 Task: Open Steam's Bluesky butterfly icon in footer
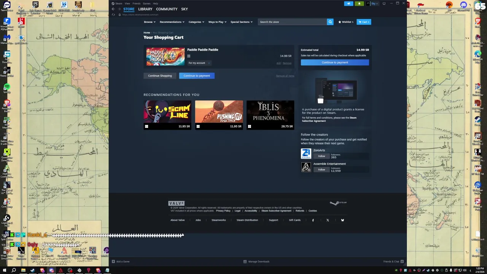tap(342, 220)
